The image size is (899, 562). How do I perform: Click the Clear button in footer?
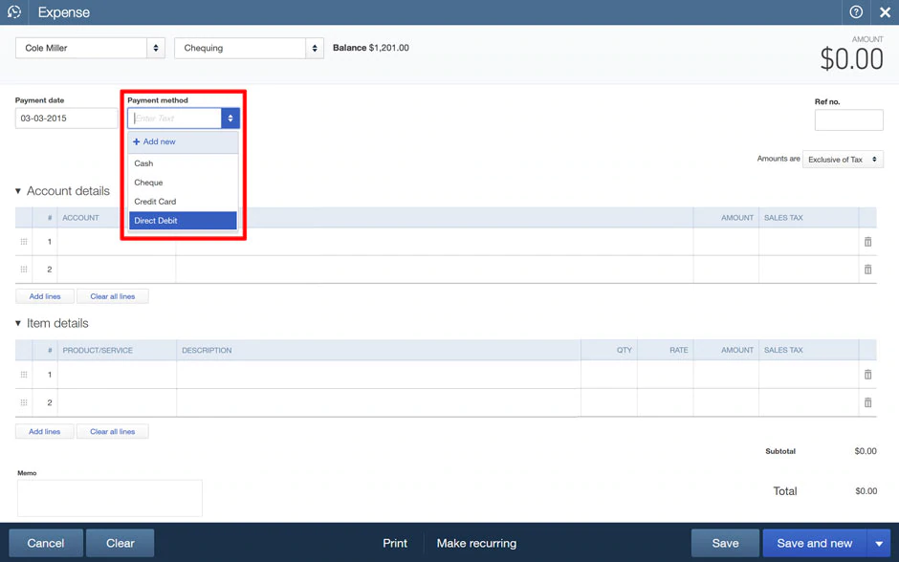(x=120, y=543)
